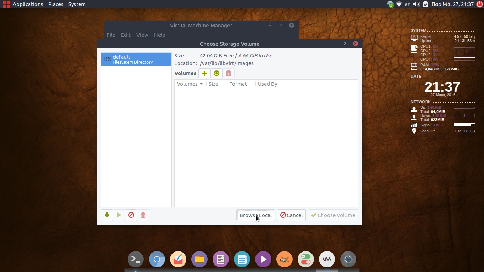484x272 pixels.
Task: Open the GIMP icon in the dock
Action: pos(284,260)
